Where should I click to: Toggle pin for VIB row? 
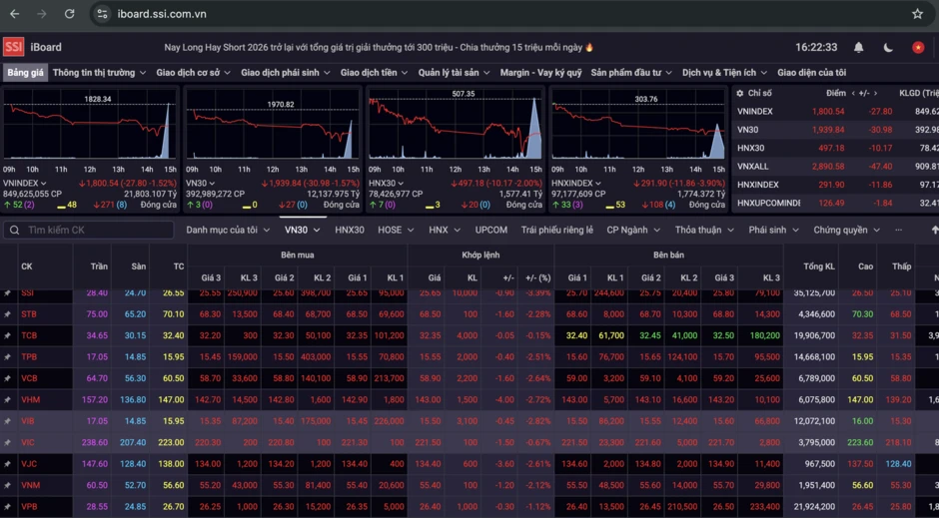(7, 421)
